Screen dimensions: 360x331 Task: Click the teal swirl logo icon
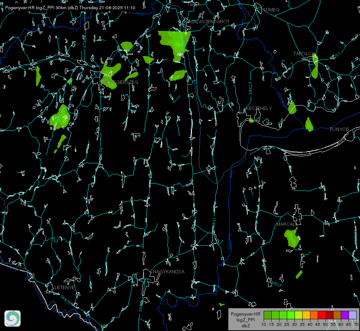click(13, 318)
